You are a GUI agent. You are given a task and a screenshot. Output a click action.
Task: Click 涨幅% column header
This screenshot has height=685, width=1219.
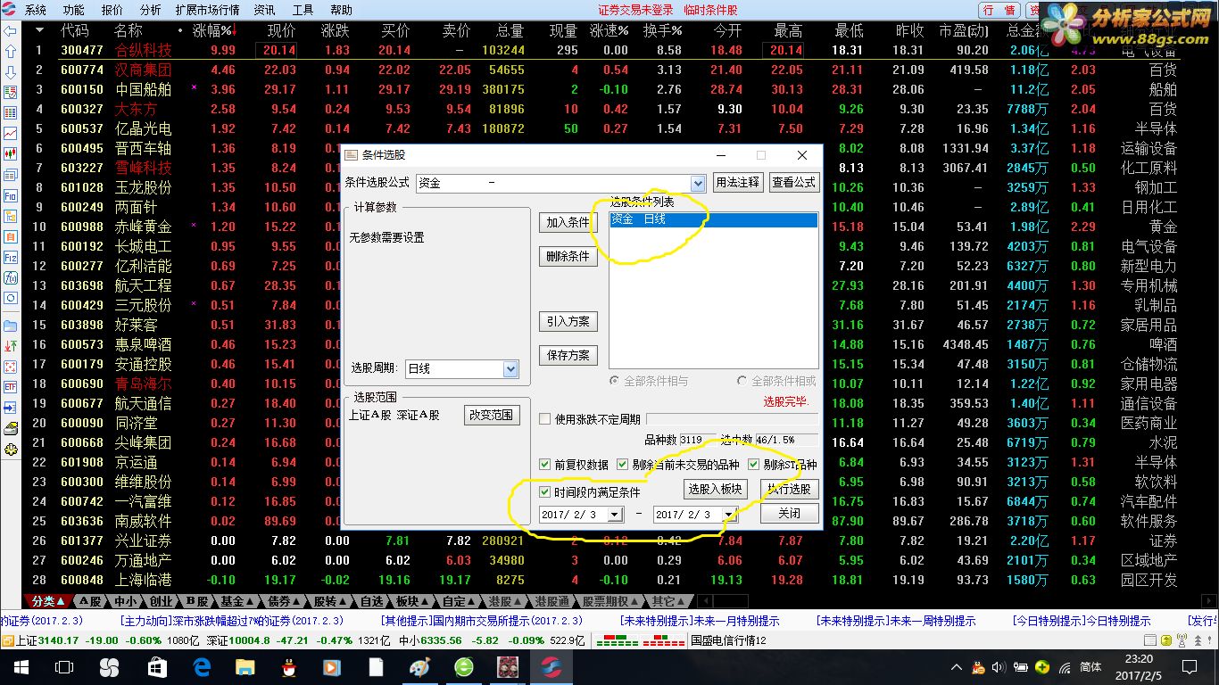pyautogui.click(x=212, y=30)
